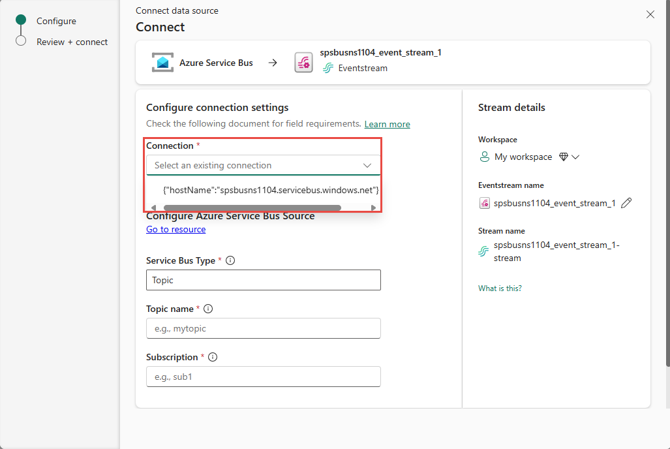Click the dropdown list right scroll arrow
This screenshot has height=449, width=670.
pyautogui.click(x=373, y=208)
